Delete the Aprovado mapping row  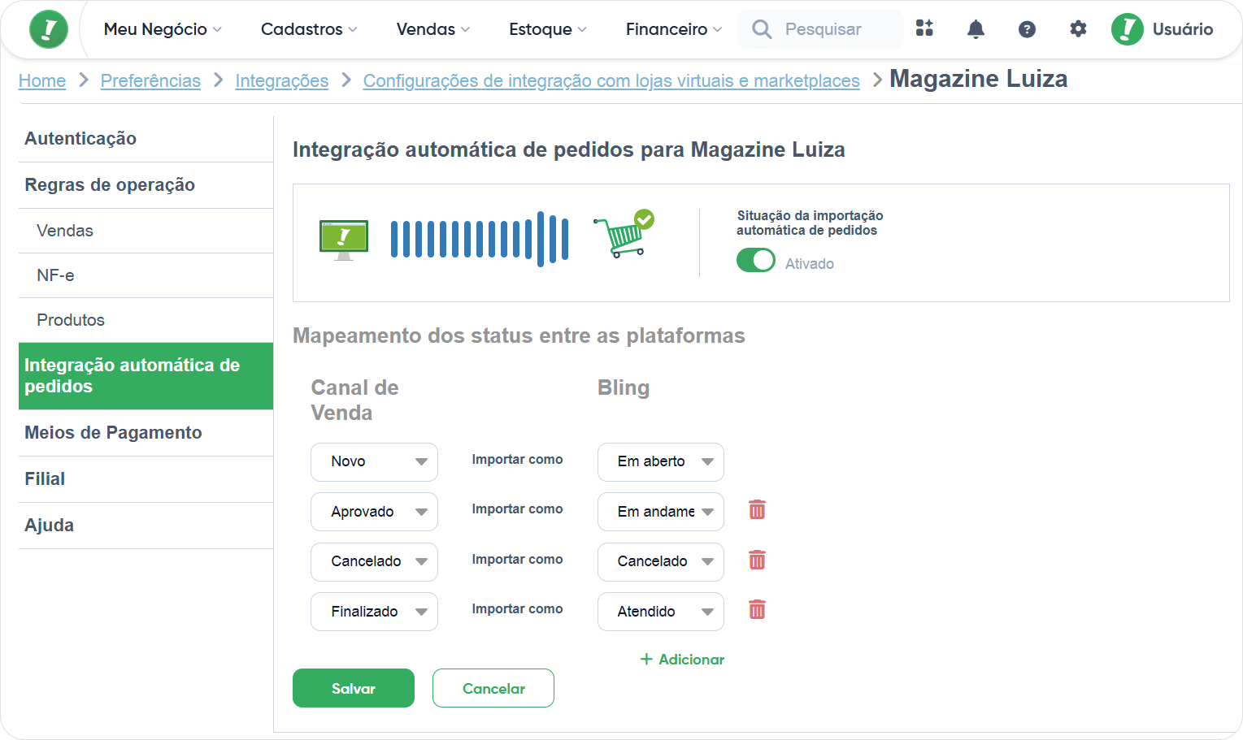(x=757, y=510)
